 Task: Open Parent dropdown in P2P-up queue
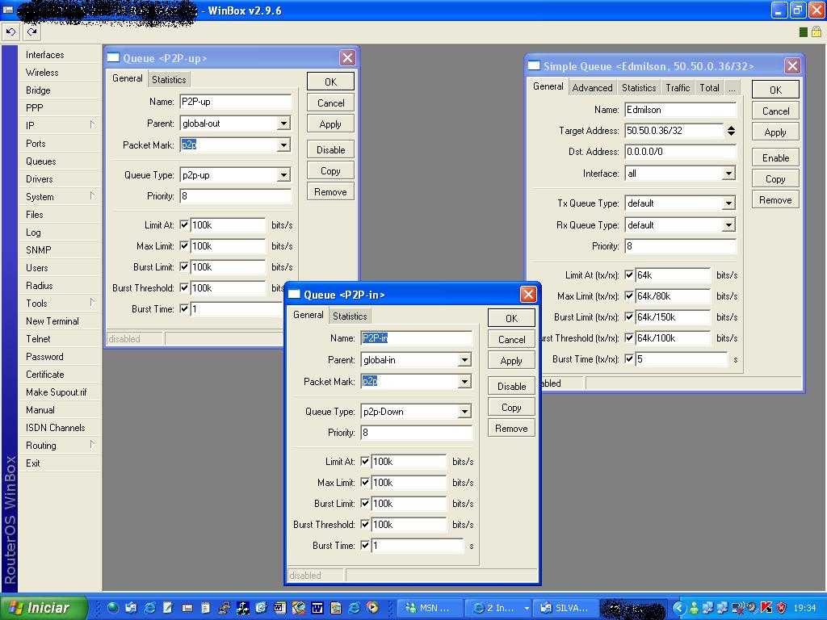283,124
